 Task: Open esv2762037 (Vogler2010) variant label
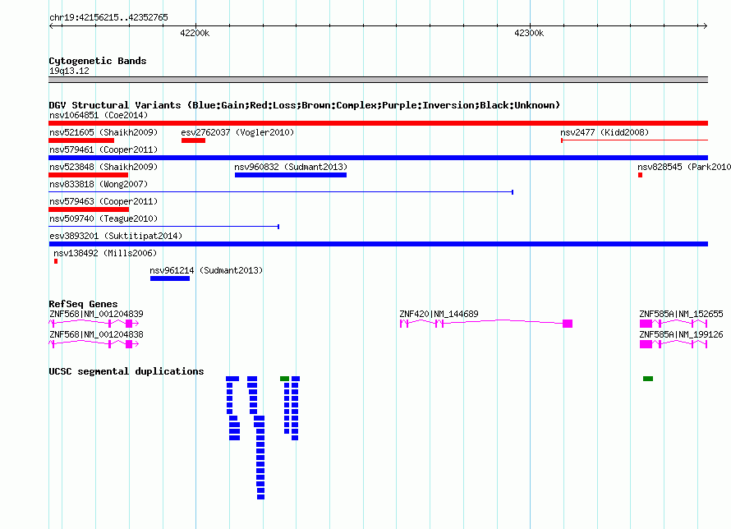(237, 132)
